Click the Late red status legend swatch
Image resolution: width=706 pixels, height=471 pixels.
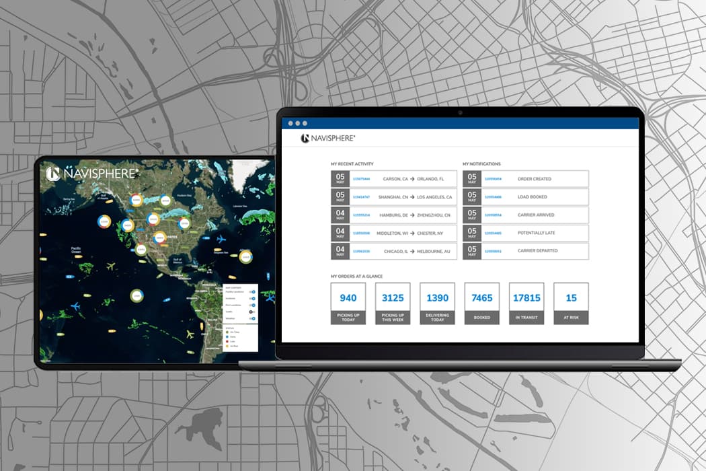[227, 340]
